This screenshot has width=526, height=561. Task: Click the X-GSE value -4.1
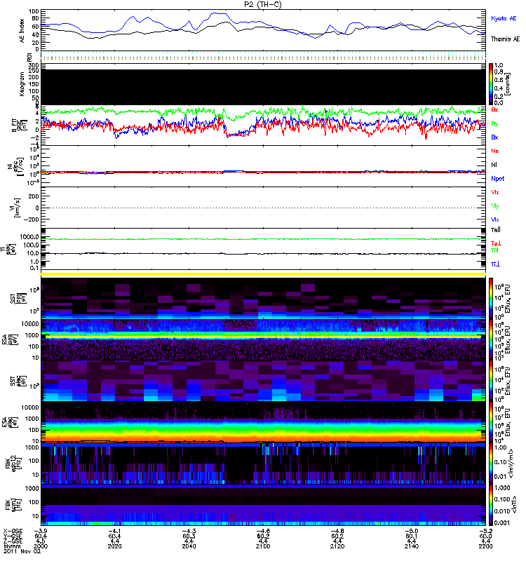(x=114, y=532)
